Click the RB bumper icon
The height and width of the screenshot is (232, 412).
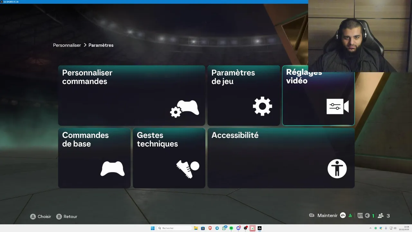click(312, 215)
